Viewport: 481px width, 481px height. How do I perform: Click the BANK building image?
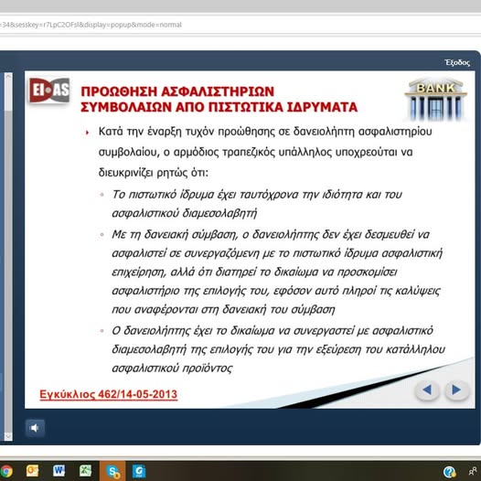(436, 100)
